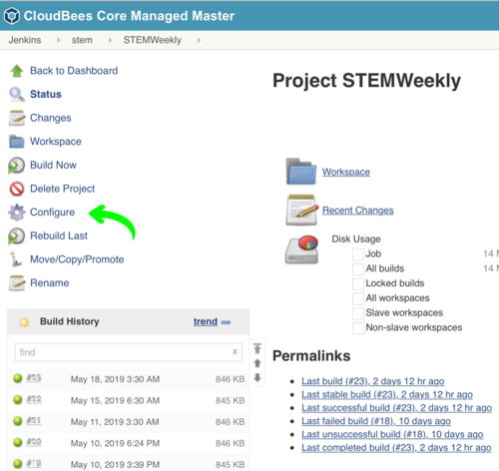499x471 pixels.
Task: Click the find build search field
Action: [x=128, y=352]
